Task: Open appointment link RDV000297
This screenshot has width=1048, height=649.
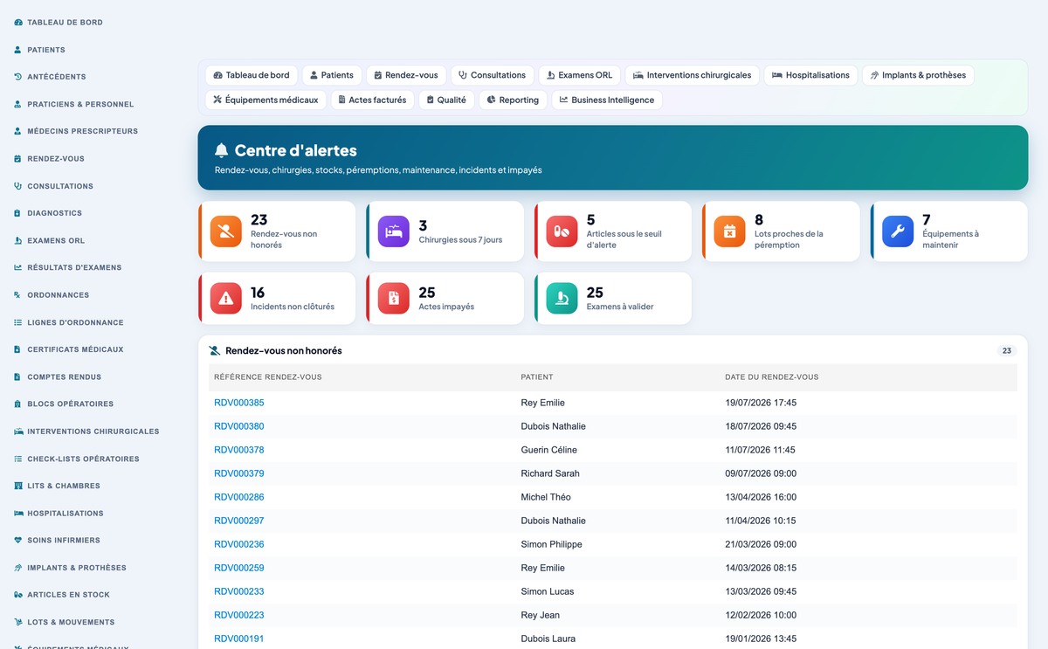Action: (239, 521)
